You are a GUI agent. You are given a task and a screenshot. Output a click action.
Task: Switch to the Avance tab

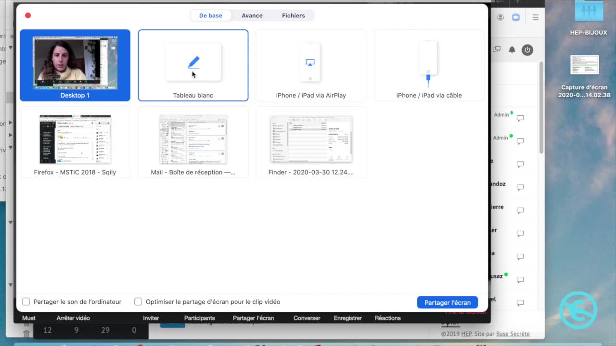point(252,15)
